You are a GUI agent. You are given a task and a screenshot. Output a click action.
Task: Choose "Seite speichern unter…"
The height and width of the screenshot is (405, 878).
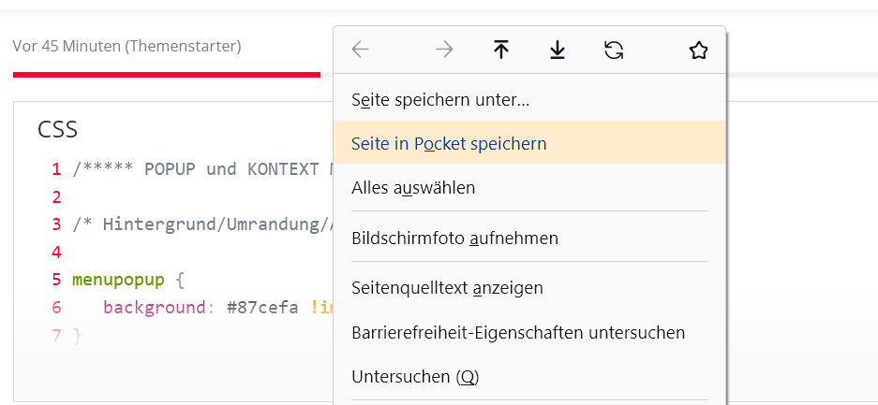click(x=440, y=99)
